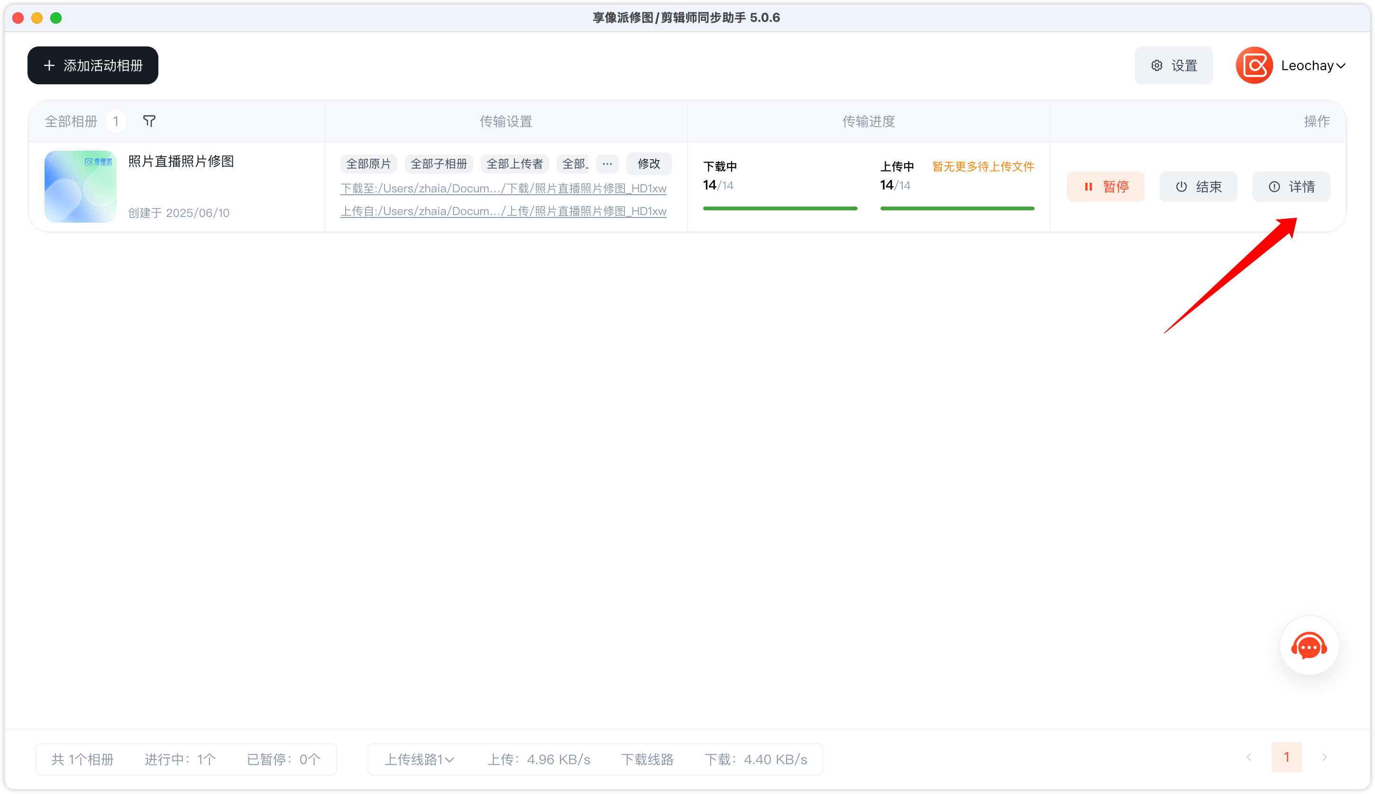Click the album name 照片直播照片修图

tap(181, 162)
